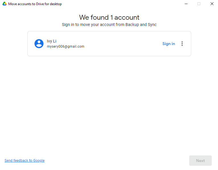Click the blank white area below account card
218x170 pixels.
coord(109,106)
